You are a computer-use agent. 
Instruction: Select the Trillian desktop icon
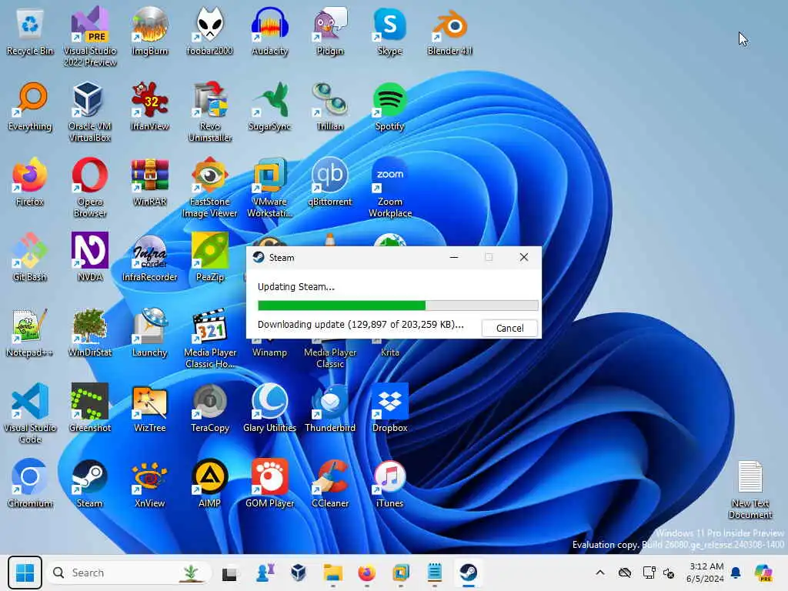[329, 106]
